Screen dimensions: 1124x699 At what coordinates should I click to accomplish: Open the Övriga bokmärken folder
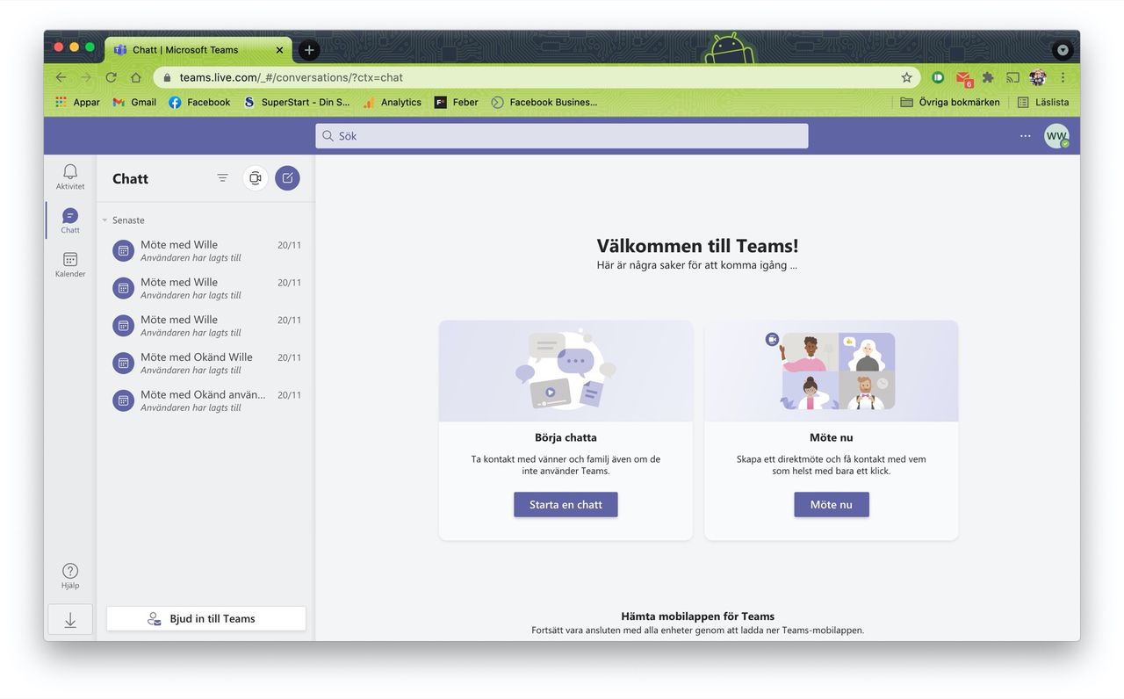[950, 103]
